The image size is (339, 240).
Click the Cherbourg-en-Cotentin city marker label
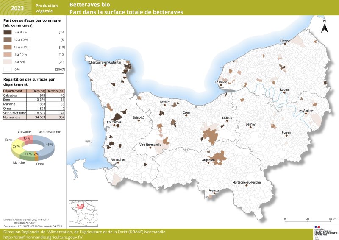105,62
